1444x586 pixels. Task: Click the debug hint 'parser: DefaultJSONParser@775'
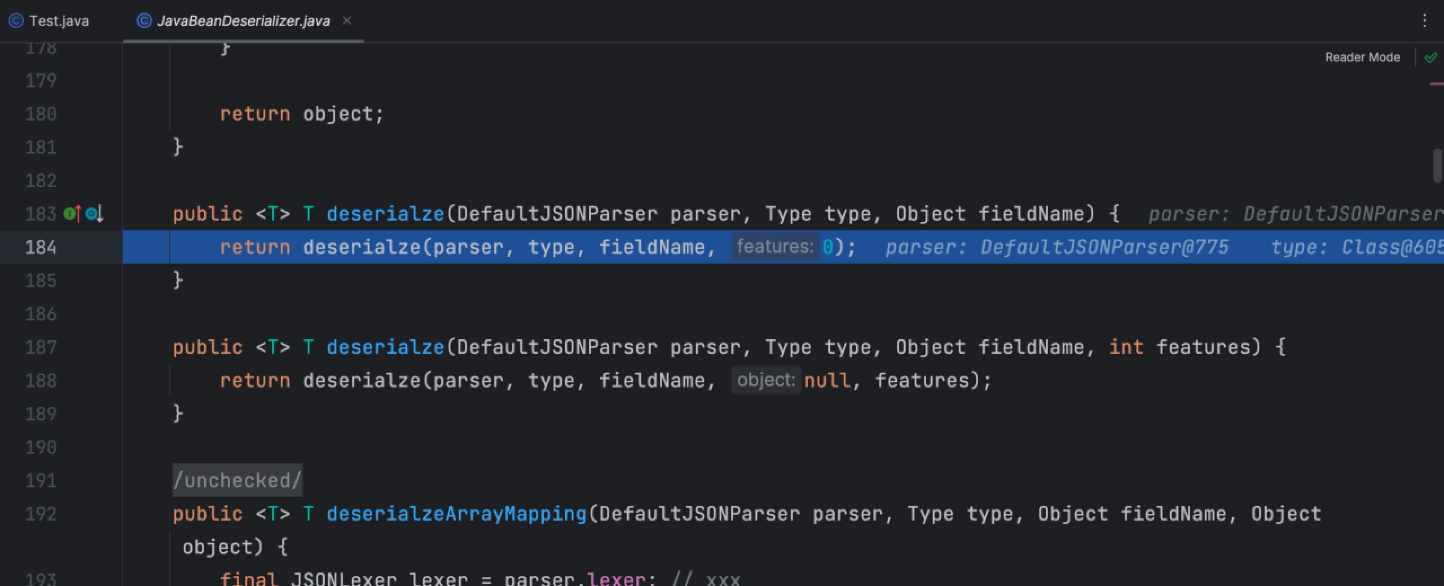(x=1057, y=247)
